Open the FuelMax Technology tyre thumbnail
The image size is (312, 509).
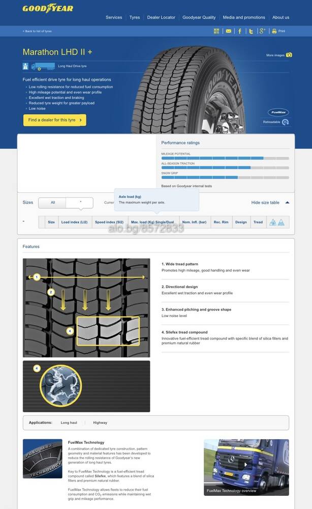pos(43,459)
